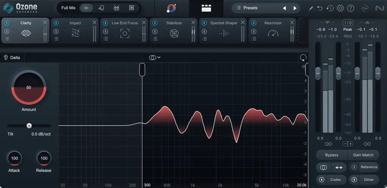This screenshot has height=188, width=387.
Task: Click the Maximizer gauge icon
Action: click(273, 33)
